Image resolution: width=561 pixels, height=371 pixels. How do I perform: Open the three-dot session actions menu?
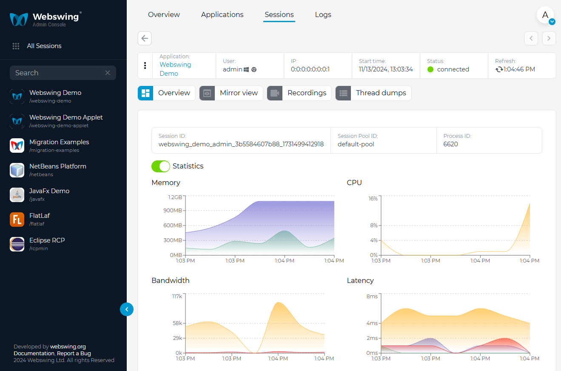coord(145,66)
